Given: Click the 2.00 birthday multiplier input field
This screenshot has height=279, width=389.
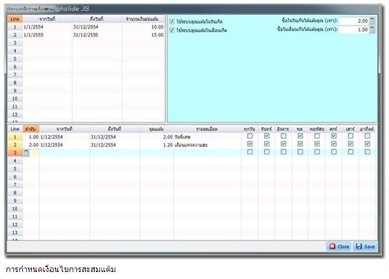Looking at the screenshot, I should [x=353, y=21].
